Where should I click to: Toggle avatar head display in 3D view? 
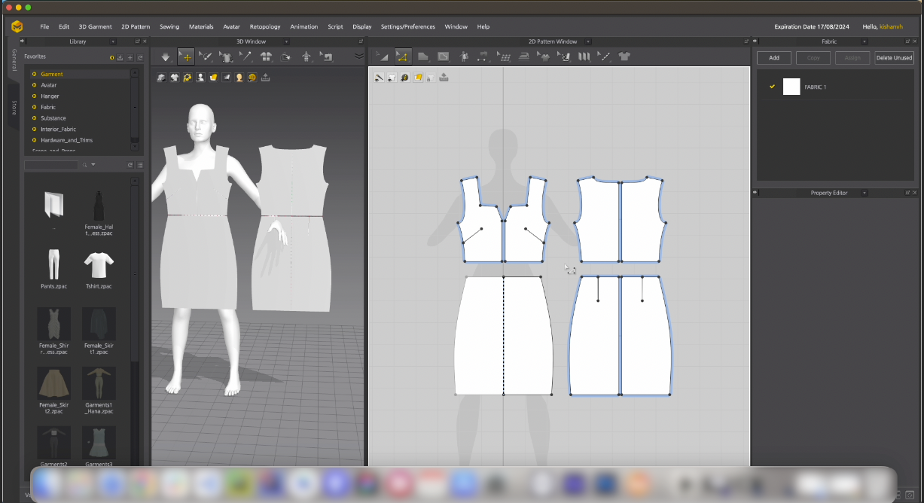coord(239,77)
